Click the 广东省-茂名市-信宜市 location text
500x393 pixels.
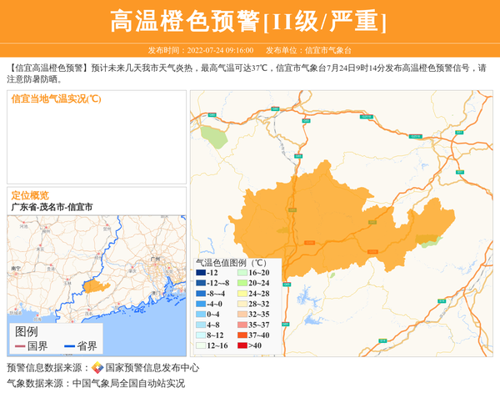tap(52, 207)
